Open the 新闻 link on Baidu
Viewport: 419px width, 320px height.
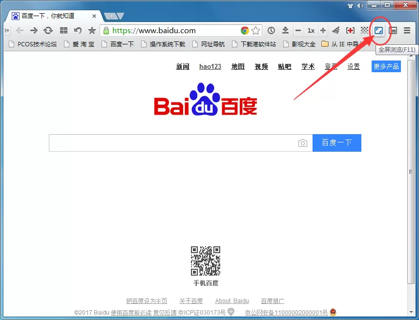coord(183,66)
